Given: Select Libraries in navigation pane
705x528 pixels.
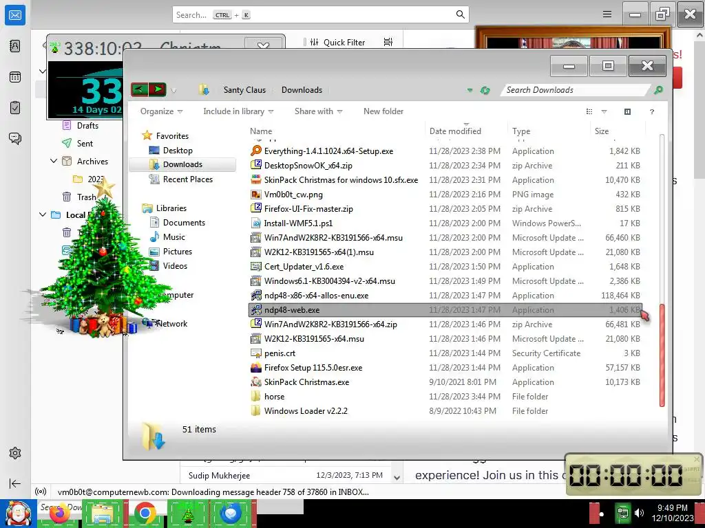Looking at the screenshot, I should [171, 208].
